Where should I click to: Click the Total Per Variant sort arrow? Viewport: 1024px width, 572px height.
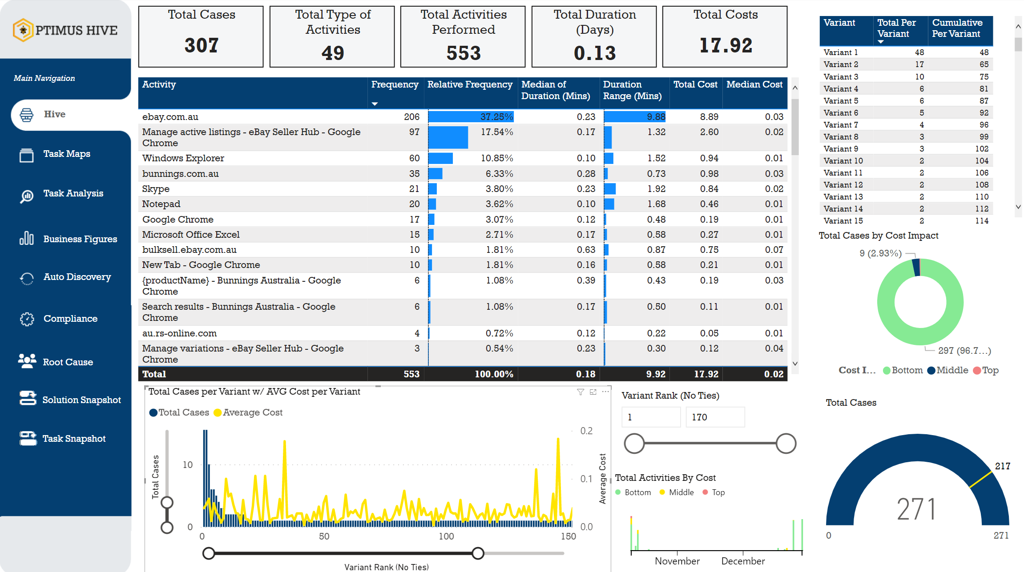pos(881,42)
